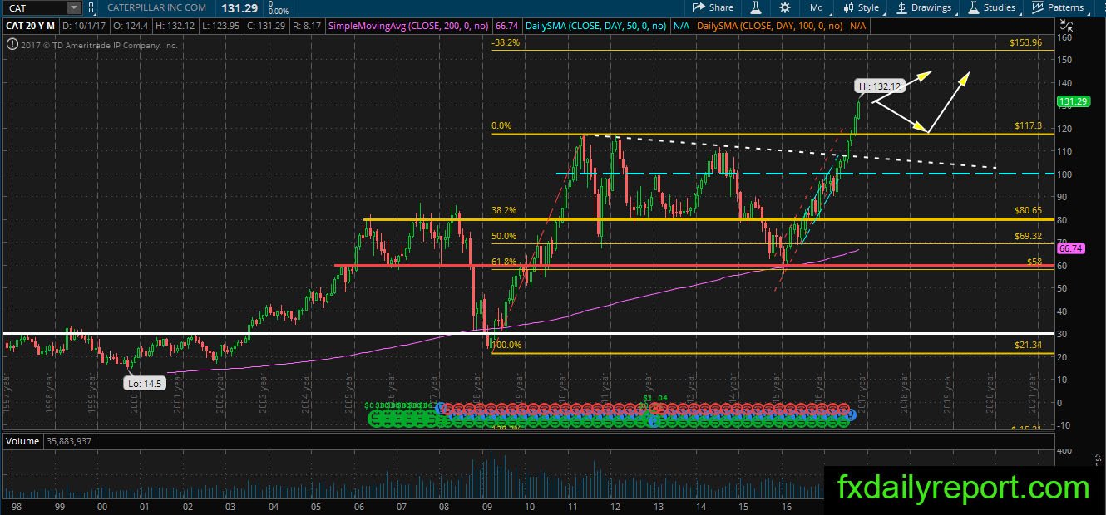Screen dimensions: 1106x515
Task: Click the Hi: 132.12 price bubble
Action: click(x=878, y=86)
